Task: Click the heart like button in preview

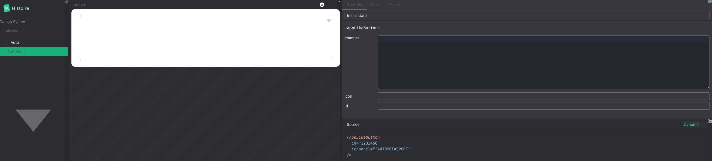Action: tap(329, 21)
